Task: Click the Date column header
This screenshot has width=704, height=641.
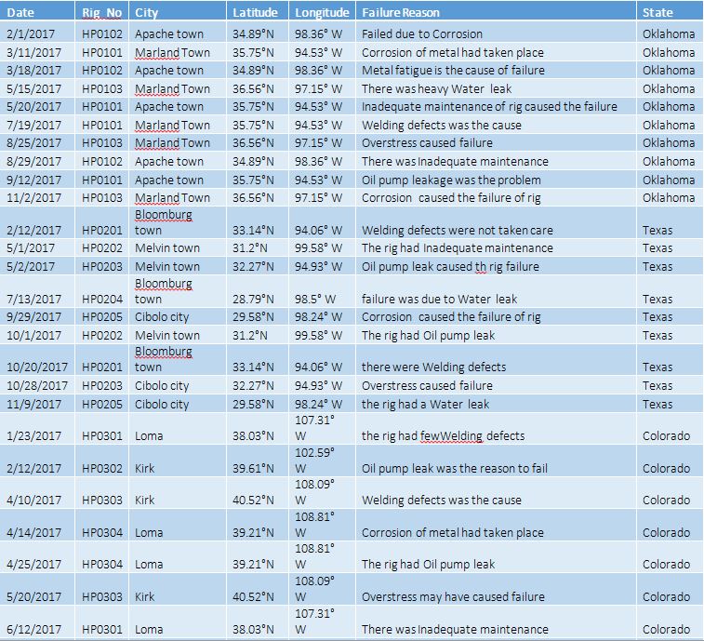Action: click(37, 12)
